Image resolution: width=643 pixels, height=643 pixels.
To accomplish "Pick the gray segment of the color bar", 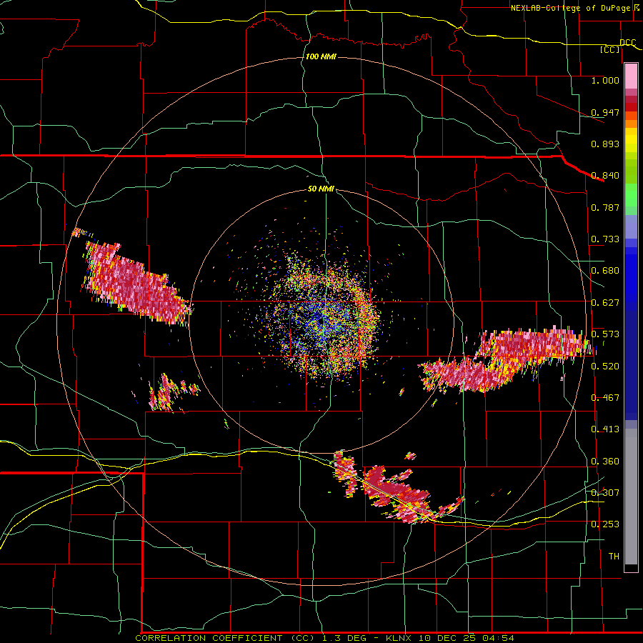I will (631, 497).
